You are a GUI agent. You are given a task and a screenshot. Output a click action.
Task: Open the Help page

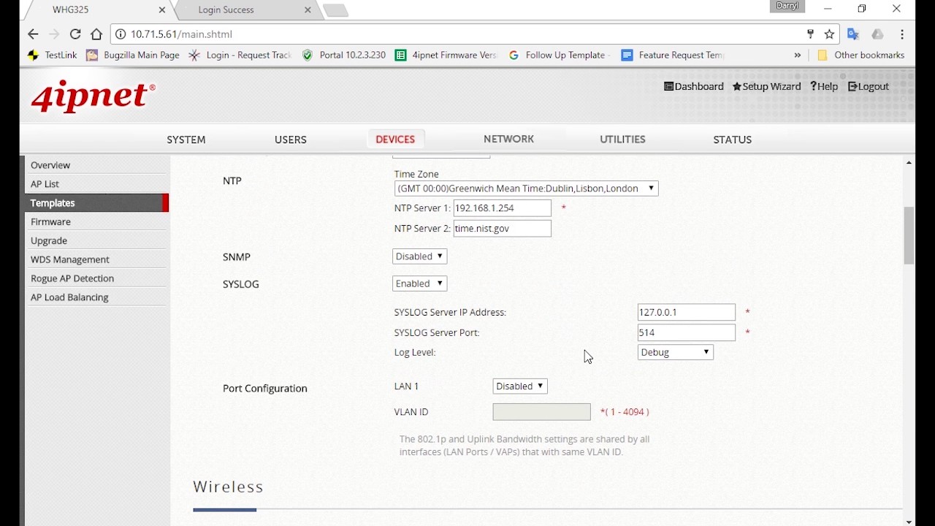(x=824, y=86)
